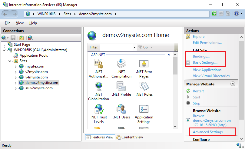Image resolution: width=245 pixels, height=149 pixels.
Task: Select Start Page in Connections tree
Action: click(x=22, y=45)
